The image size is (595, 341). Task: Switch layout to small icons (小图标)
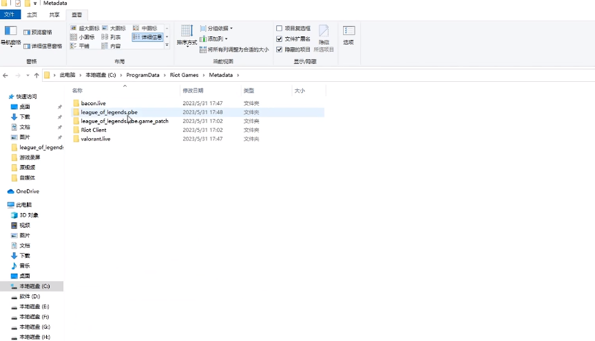[x=83, y=36]
